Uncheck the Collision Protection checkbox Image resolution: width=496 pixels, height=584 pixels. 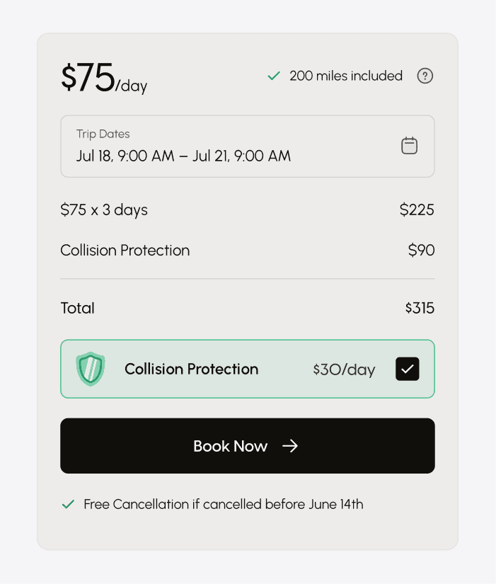point(407,369)
